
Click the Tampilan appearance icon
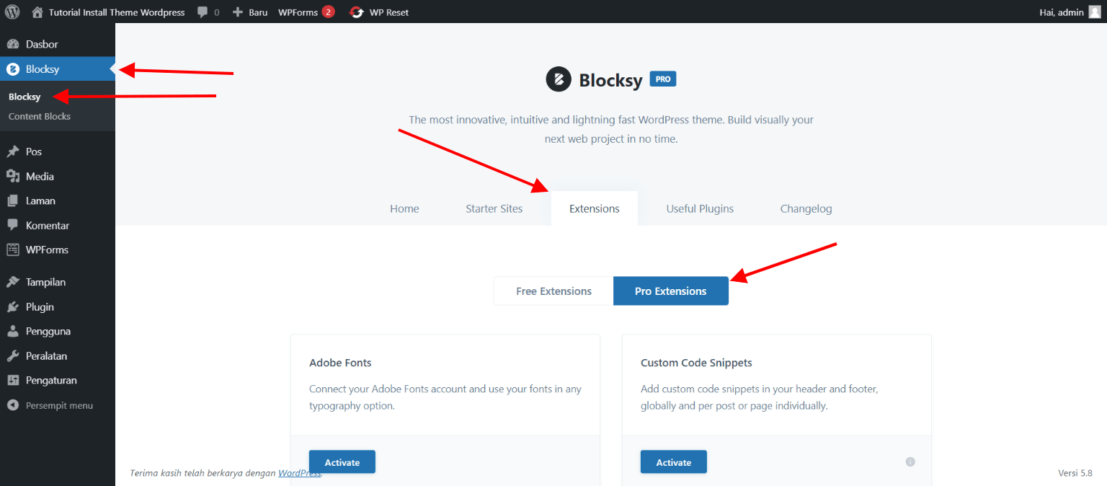(13, 281)
